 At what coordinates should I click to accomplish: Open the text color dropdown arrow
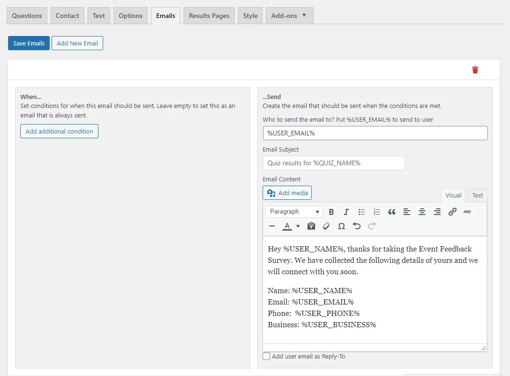point(298,226)
